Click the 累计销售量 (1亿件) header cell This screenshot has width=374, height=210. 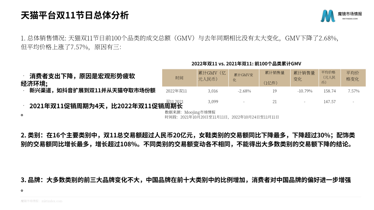coord(275,78)
